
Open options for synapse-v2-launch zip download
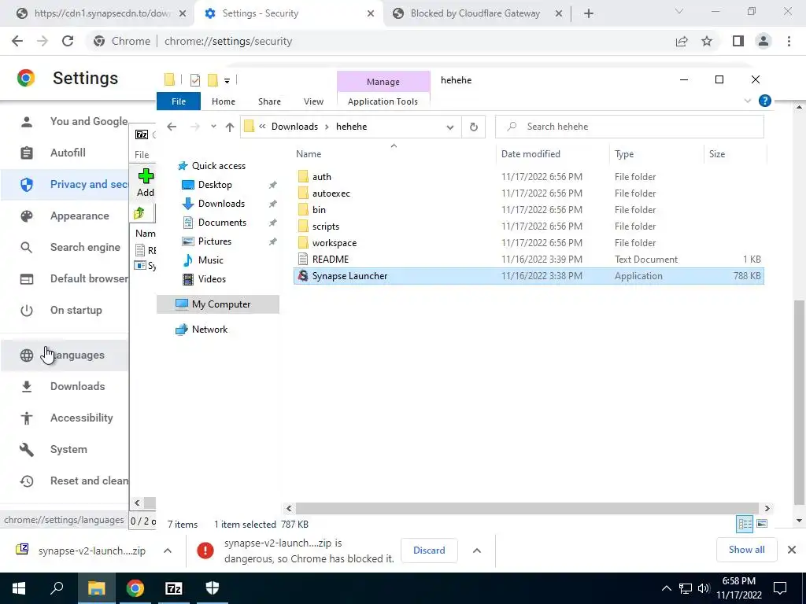(x=168, y=551)
